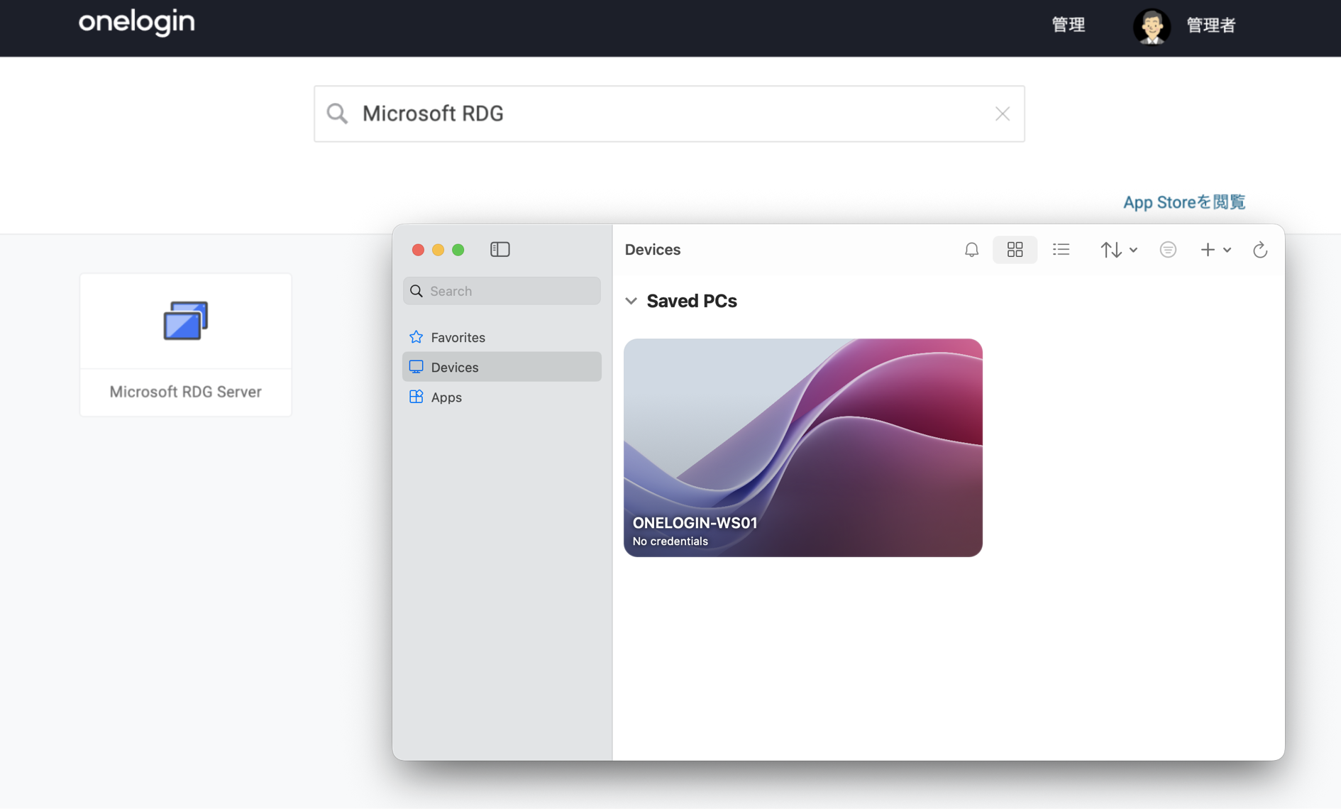Refresh the Devices list
This screenshot has width=1341, height=809.
[x=1260, y=250]
